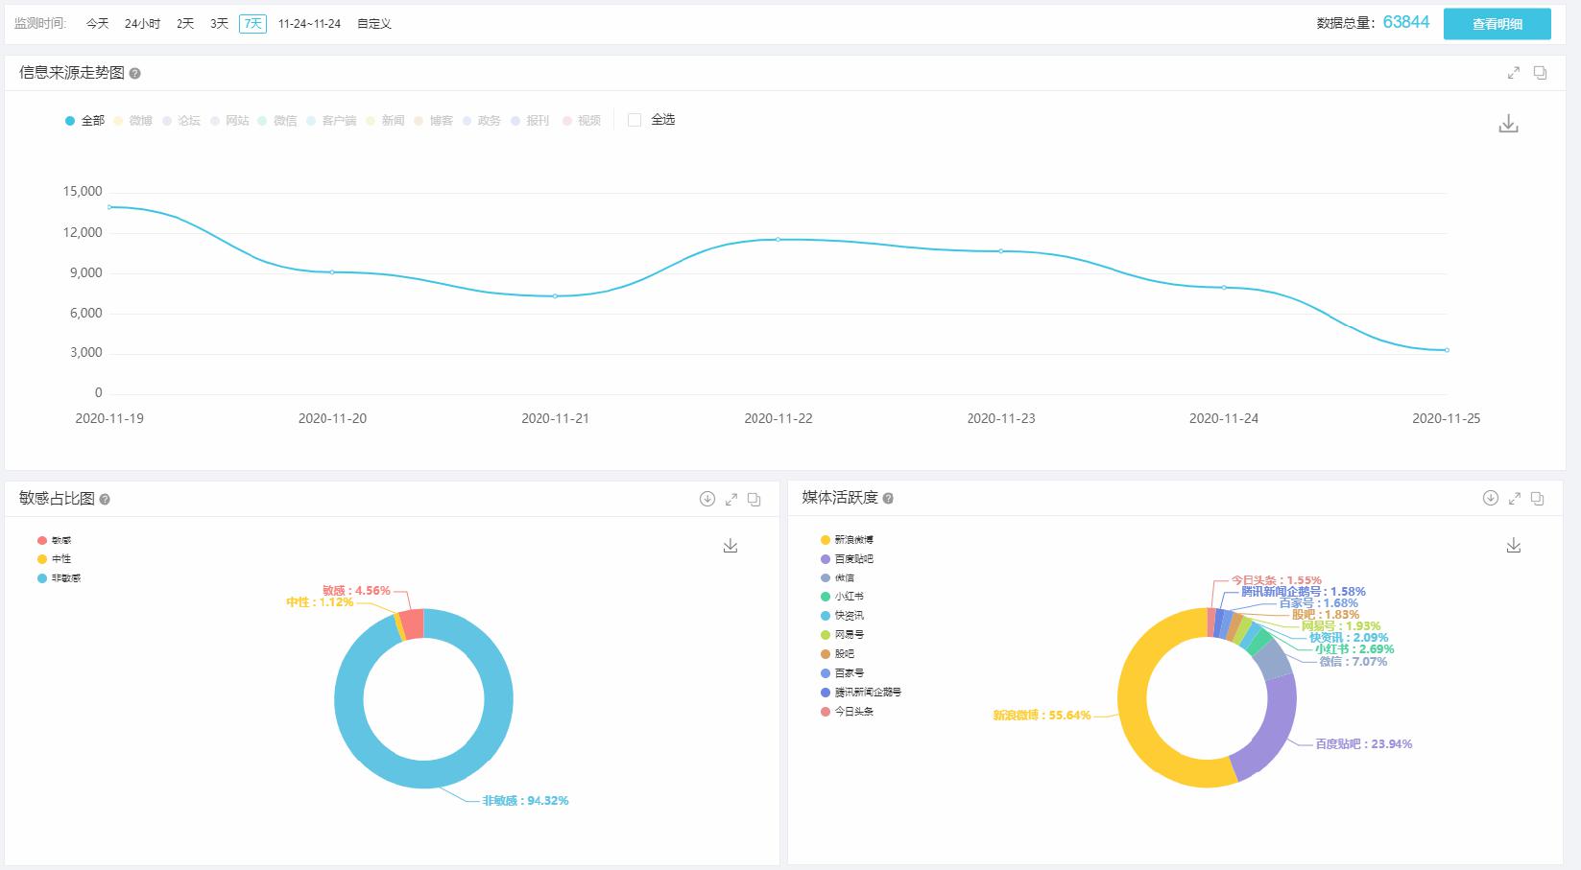This screenshot has height=870, width=1581.
Task: Check the 全选 checkbox
Action: [x=635, y=120]
